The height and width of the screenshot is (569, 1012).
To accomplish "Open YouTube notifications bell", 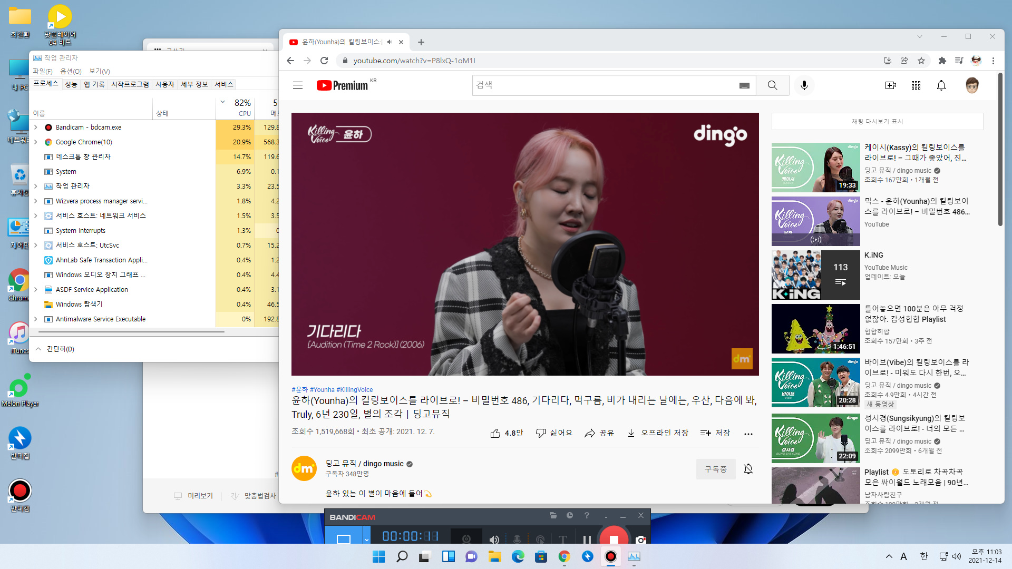I will tap(941, 85).
